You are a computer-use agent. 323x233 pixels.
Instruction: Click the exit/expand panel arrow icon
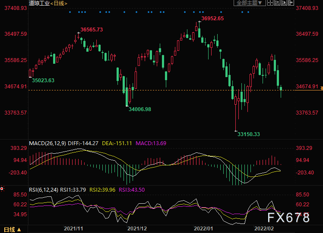click(291, 3)
